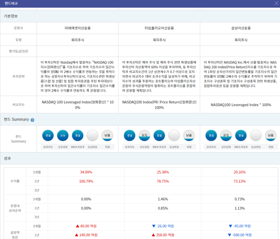Click the 투자전략 row label
The width and height of the screenshot is (280, 239).
(18, 76)
